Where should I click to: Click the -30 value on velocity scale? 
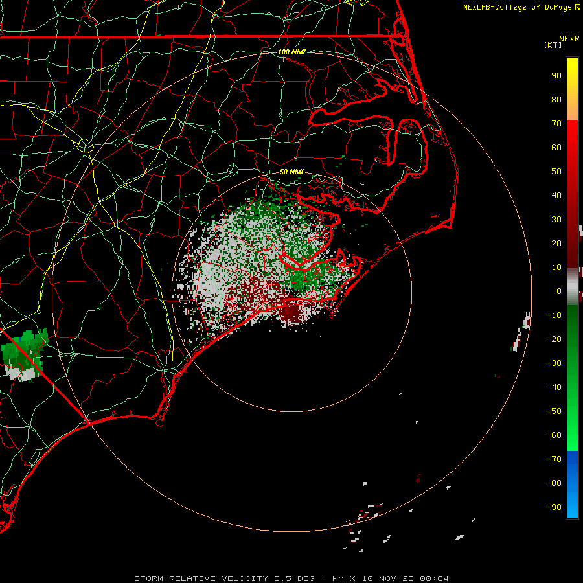click(x=554, y=363)
